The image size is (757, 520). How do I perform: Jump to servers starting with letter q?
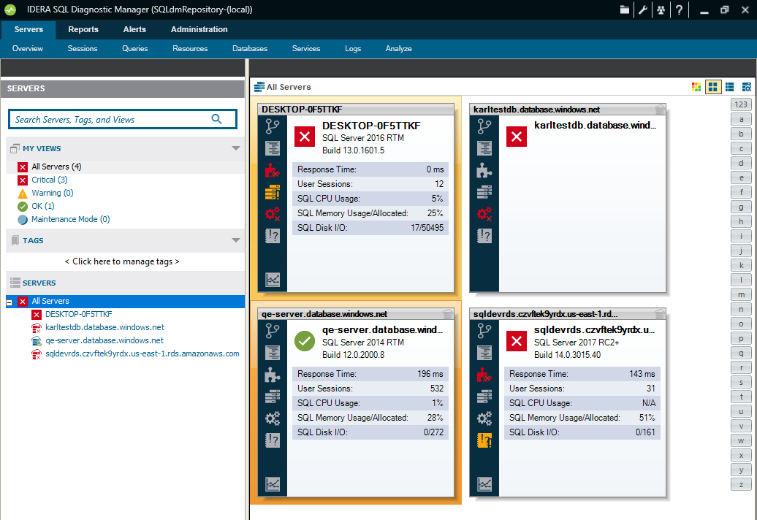741,353
